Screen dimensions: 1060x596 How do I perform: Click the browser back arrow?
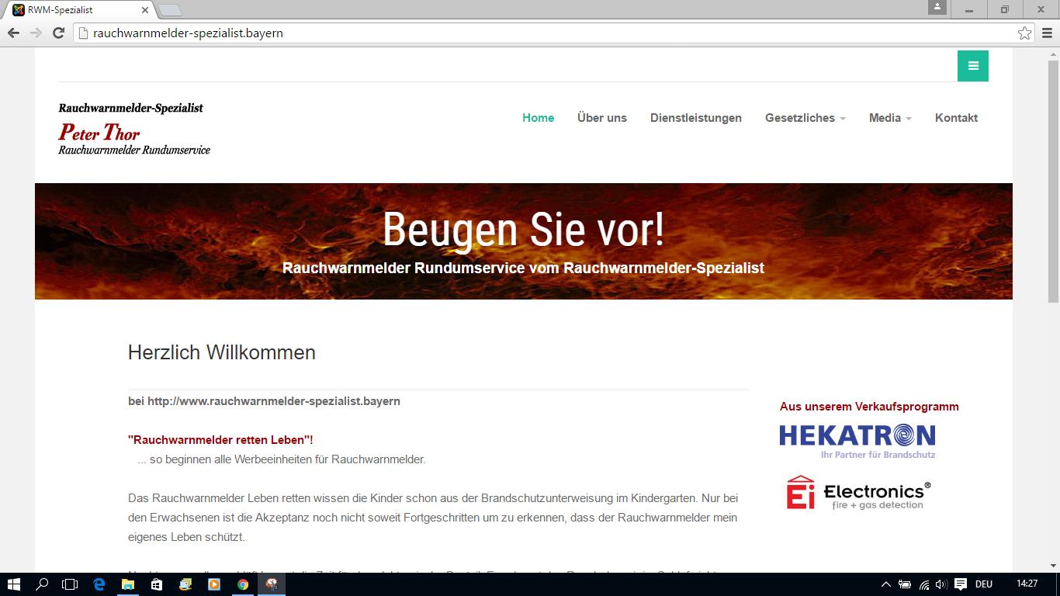(13, 33)
